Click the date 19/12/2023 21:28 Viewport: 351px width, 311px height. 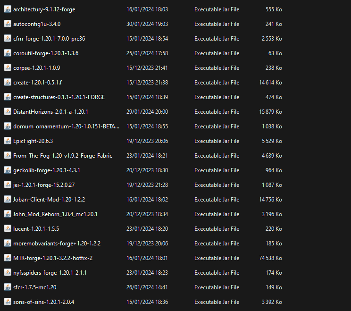tap(147, 185)
